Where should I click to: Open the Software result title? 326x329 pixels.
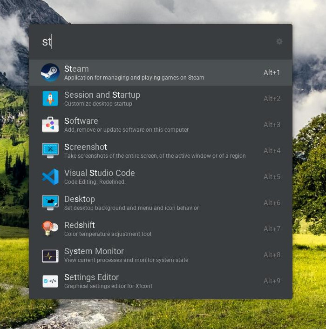coord(81,121)
